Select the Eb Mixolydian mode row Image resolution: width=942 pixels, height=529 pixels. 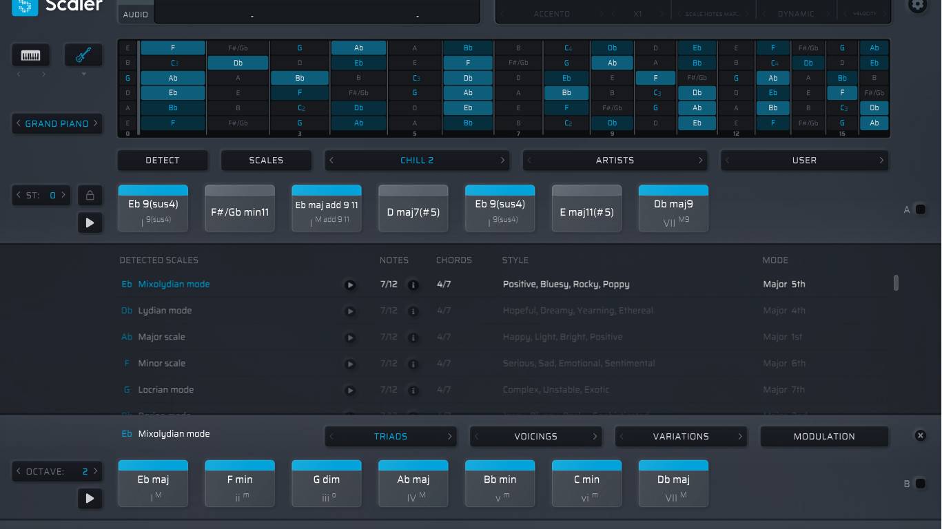click(x=503, y=284)
